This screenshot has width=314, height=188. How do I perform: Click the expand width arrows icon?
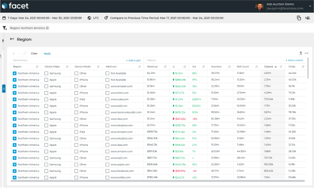(x=306, y=53)
